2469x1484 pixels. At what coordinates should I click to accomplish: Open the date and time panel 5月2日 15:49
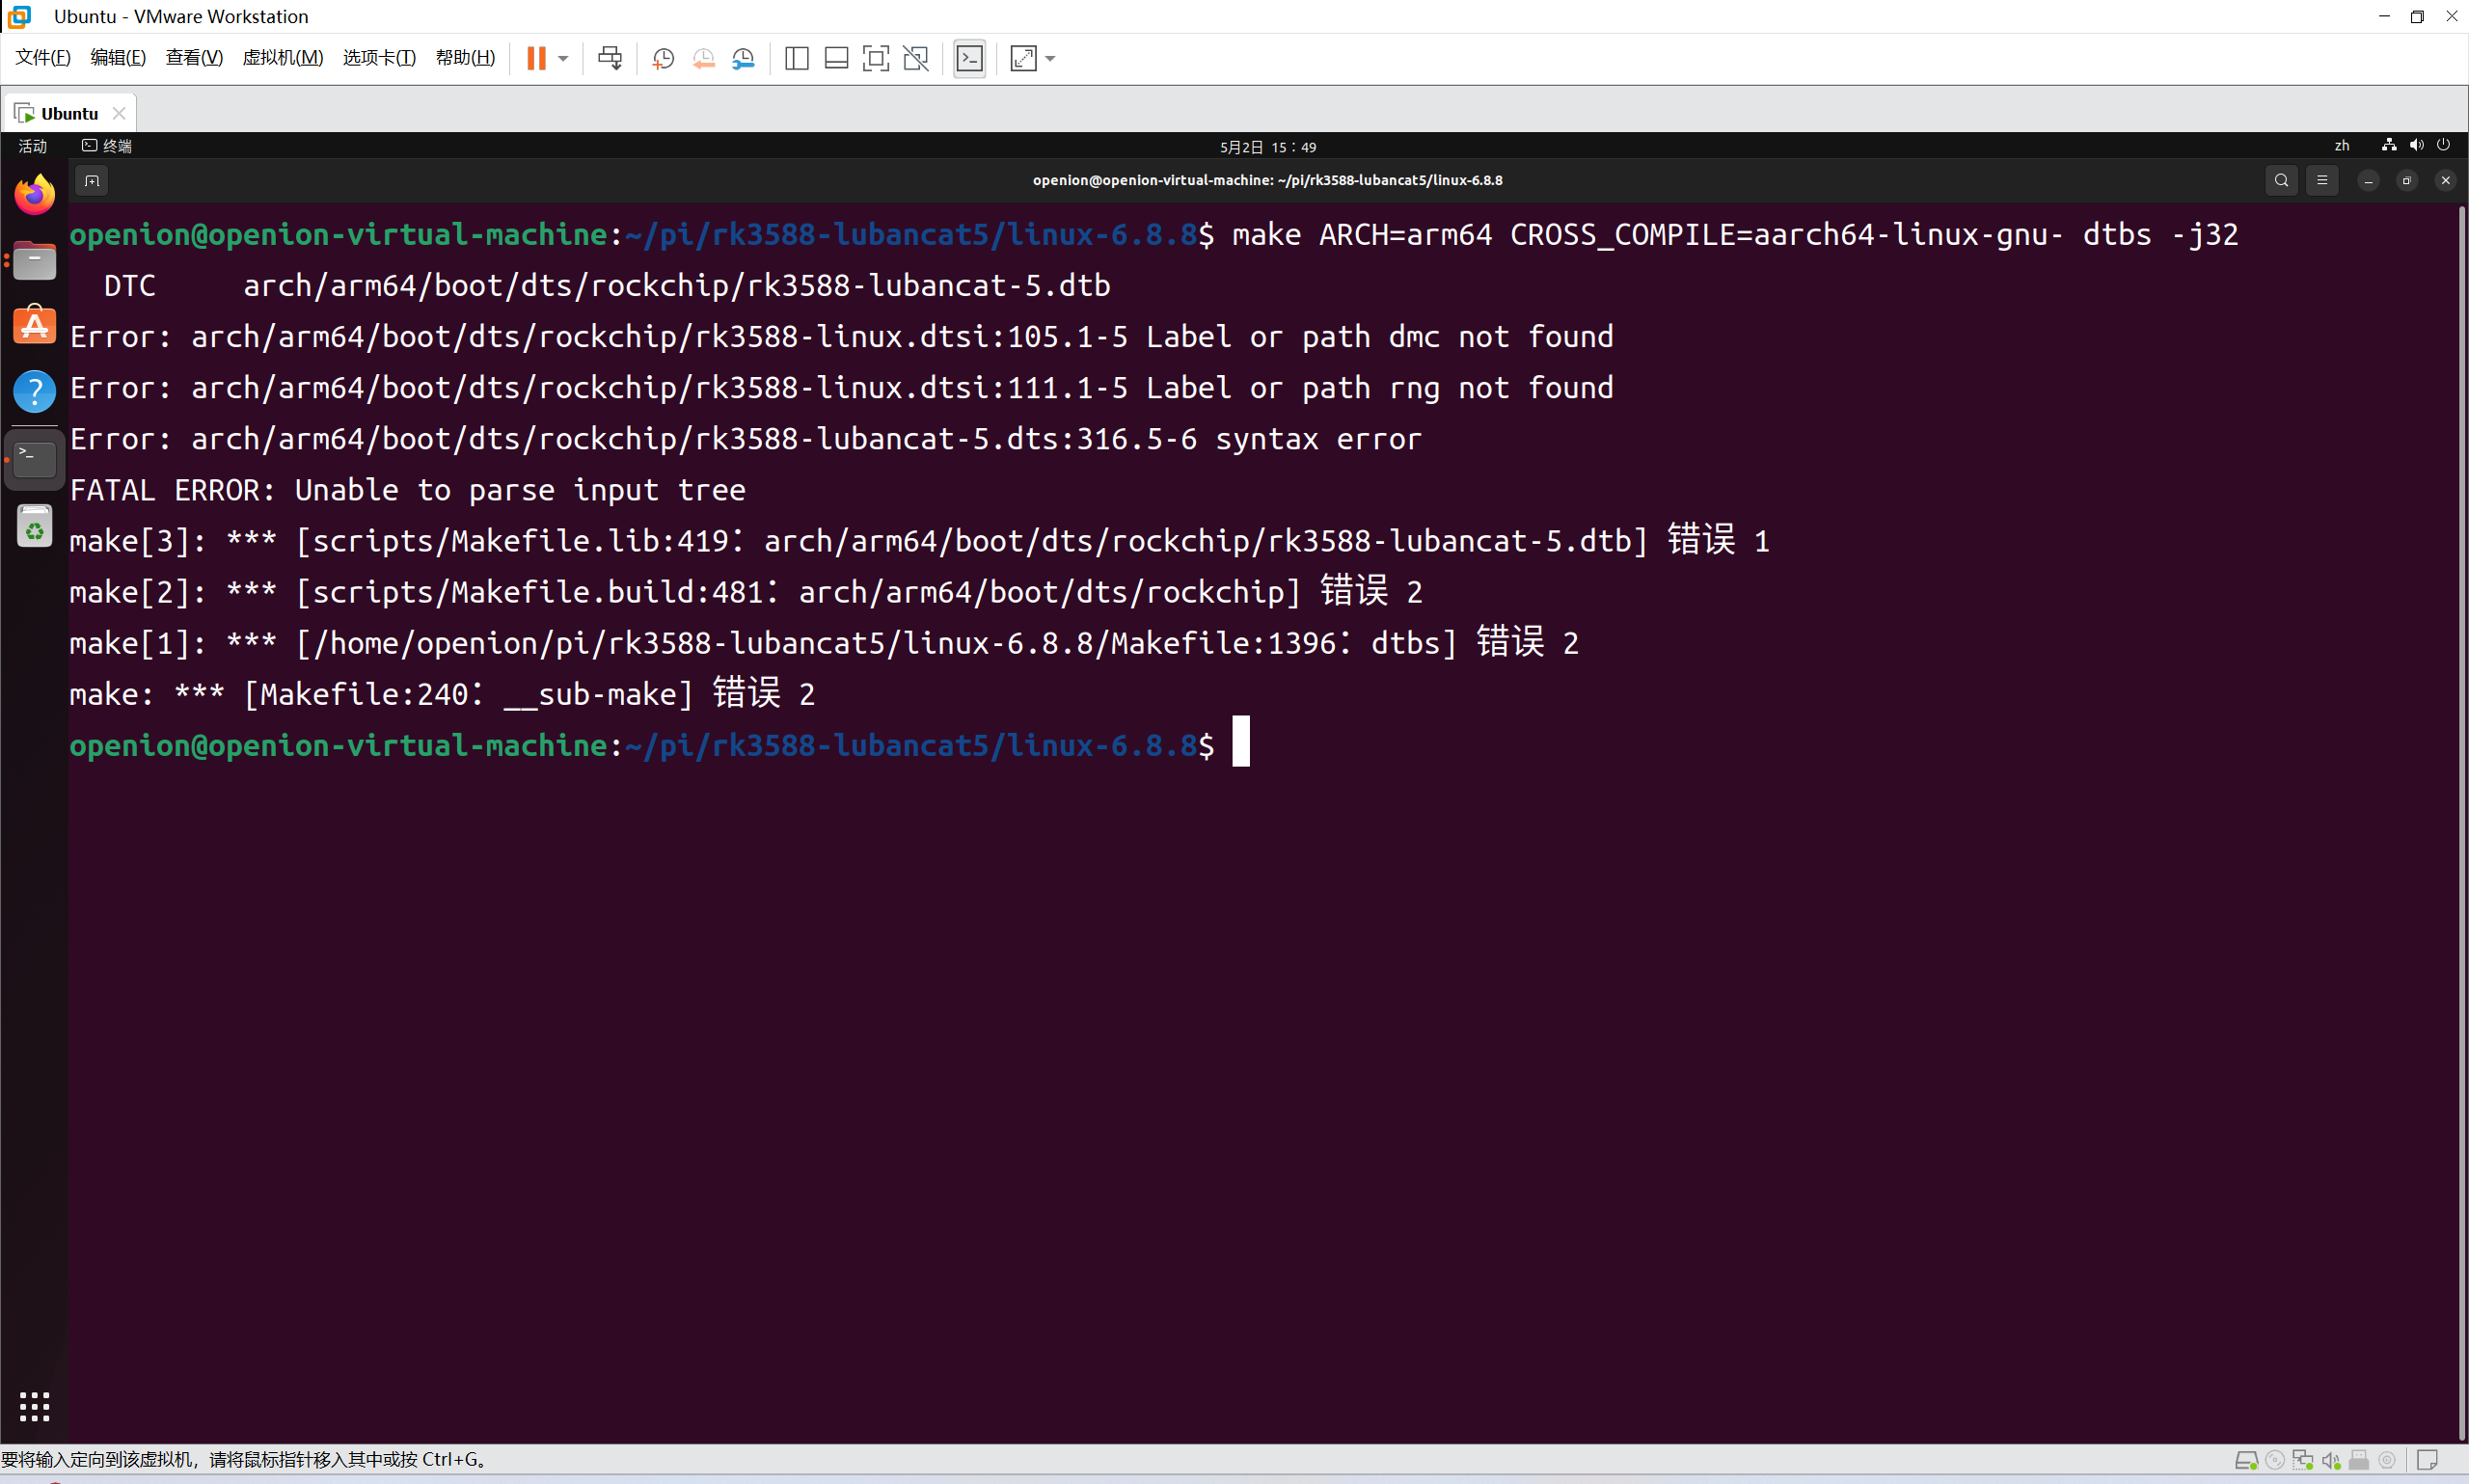click(x=1267, y=147)
